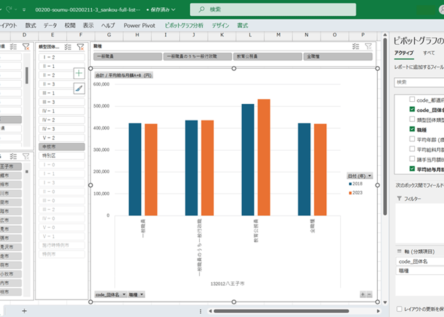
Task: Click the orange 2023 legend swatch
Action: pyautogui.click(x=350, y=193)
